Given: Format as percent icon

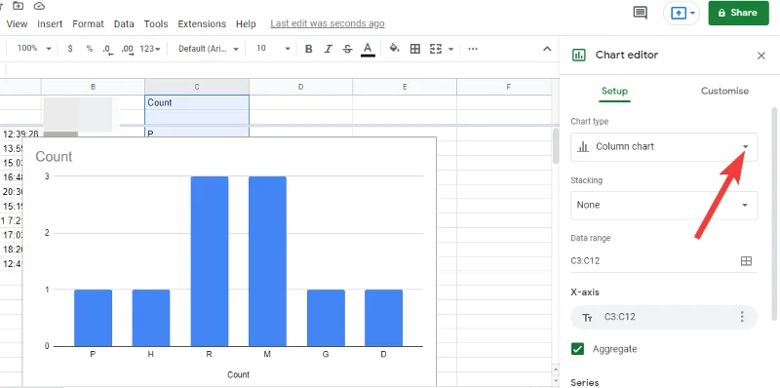Looking at the screenshot, I should (90, 49).
